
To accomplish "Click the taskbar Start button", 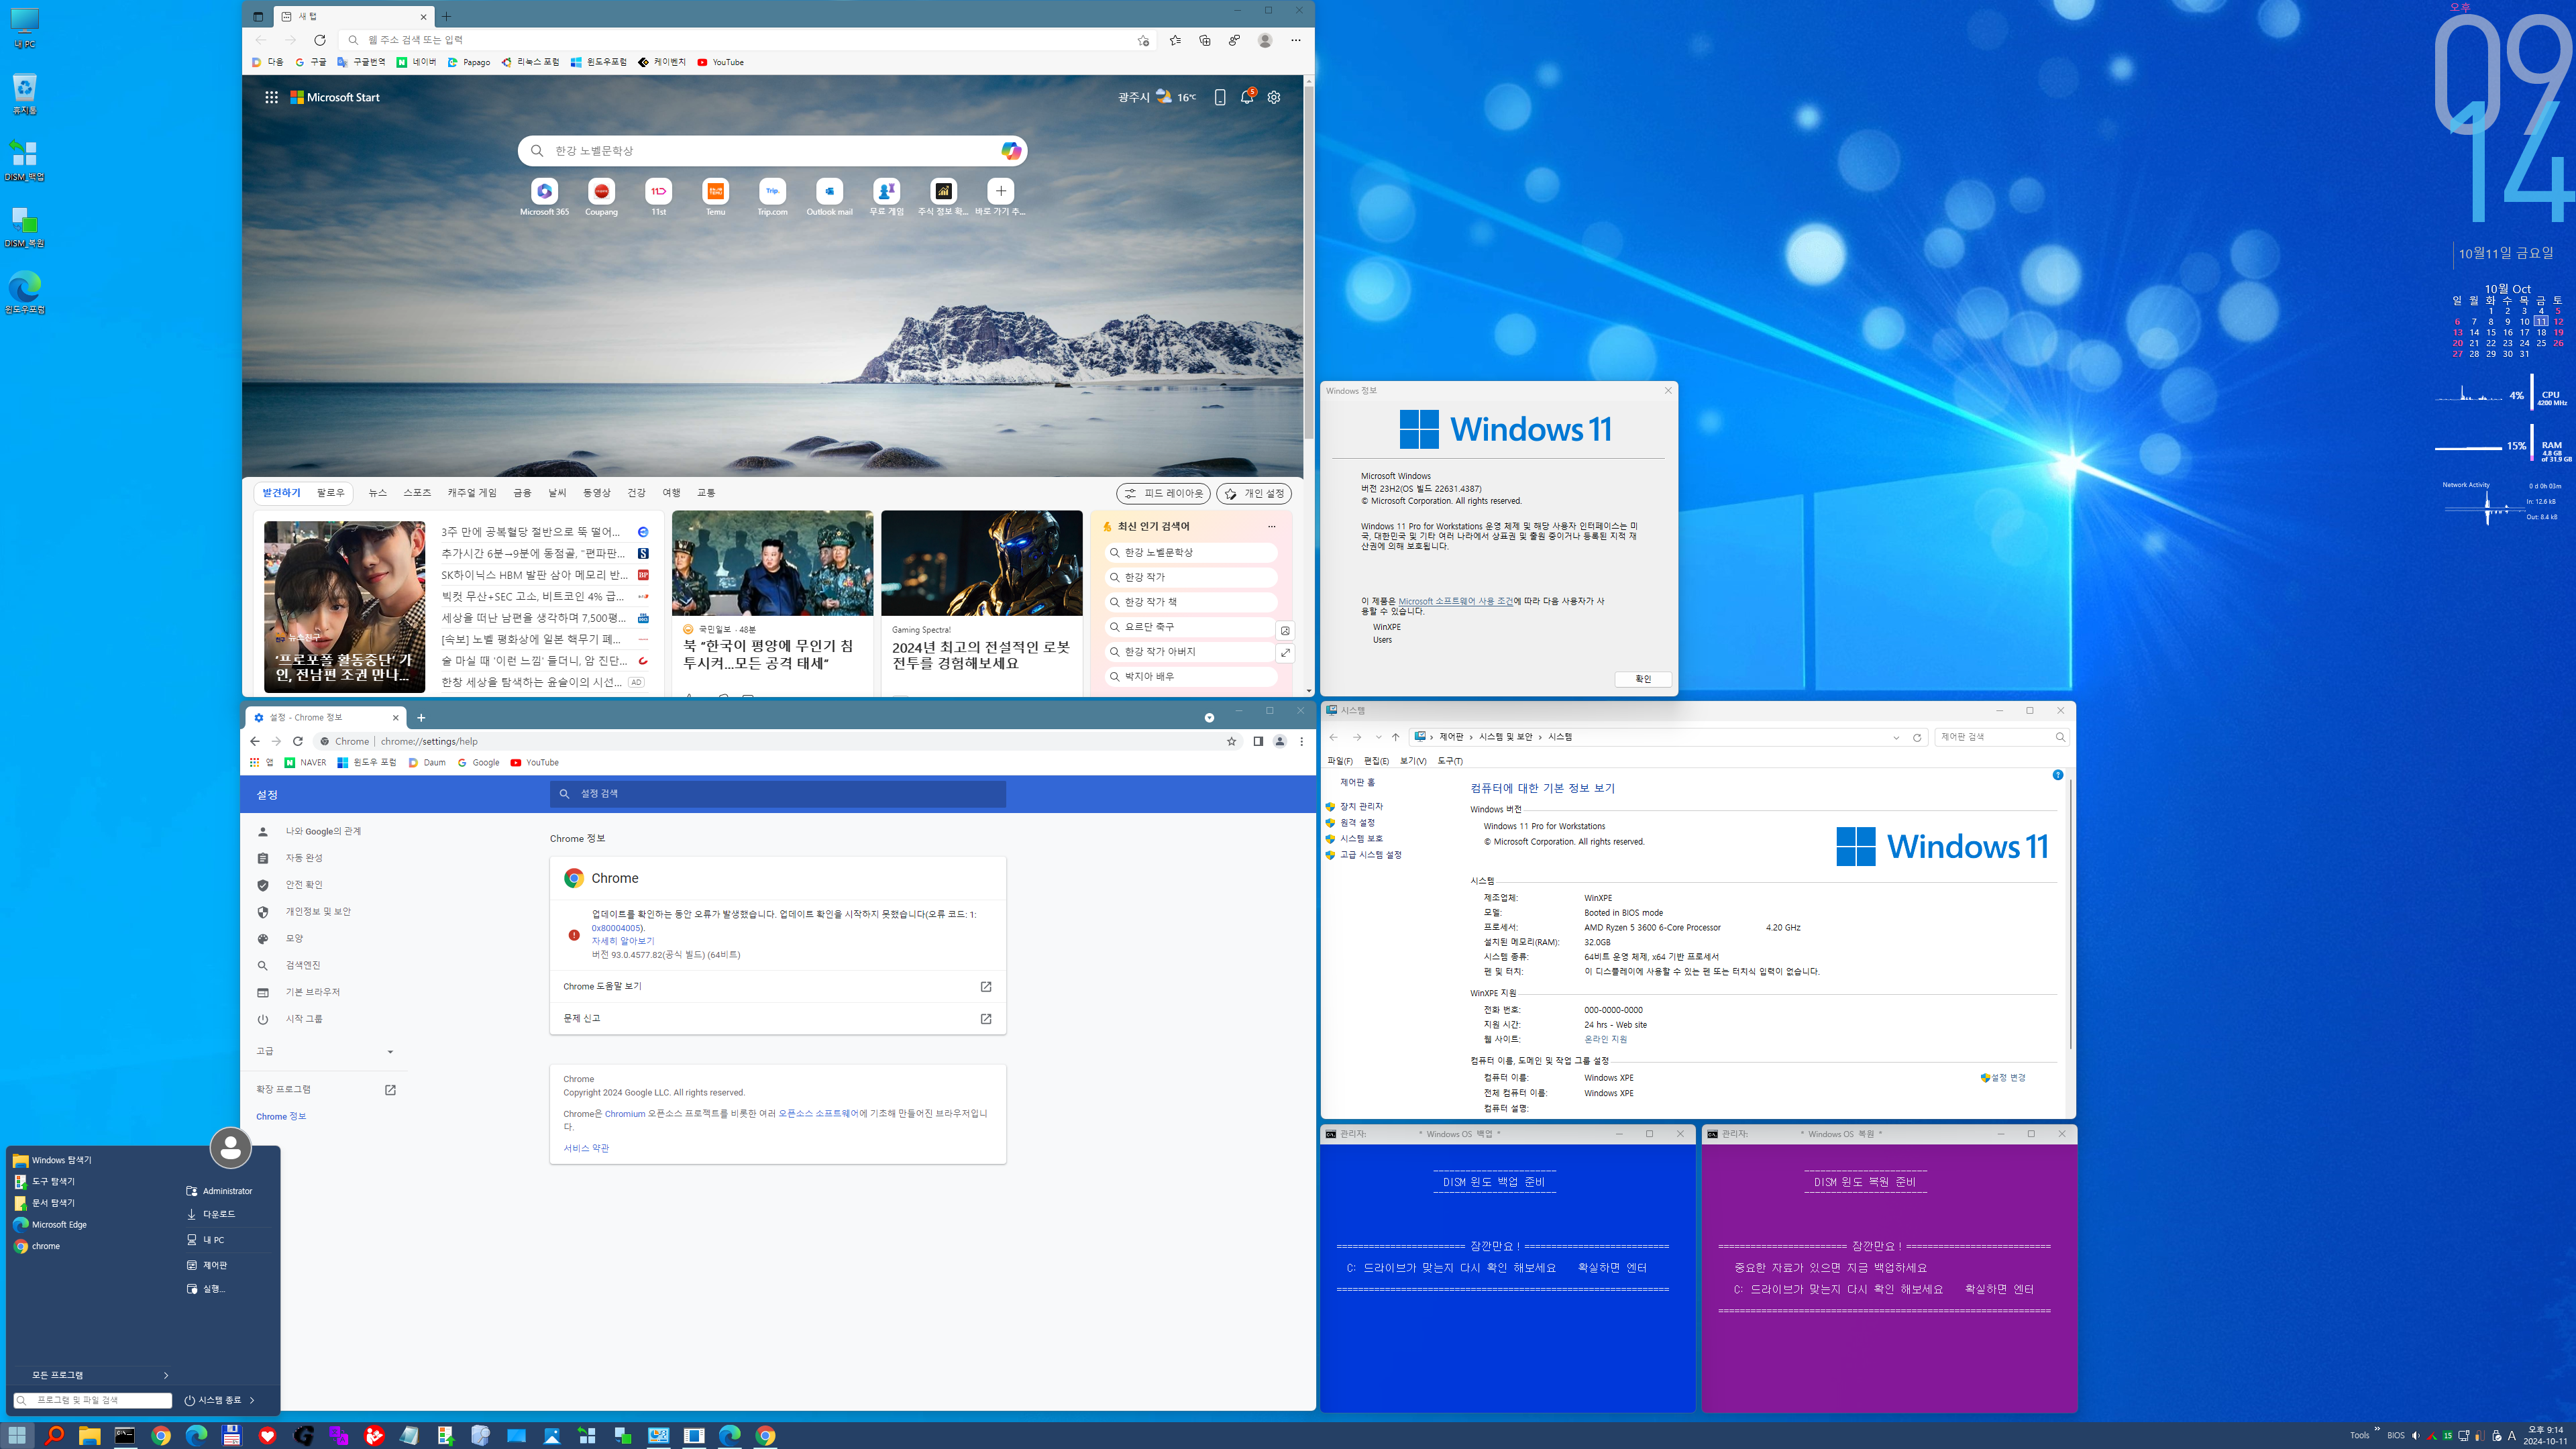I will (17, 1435).
